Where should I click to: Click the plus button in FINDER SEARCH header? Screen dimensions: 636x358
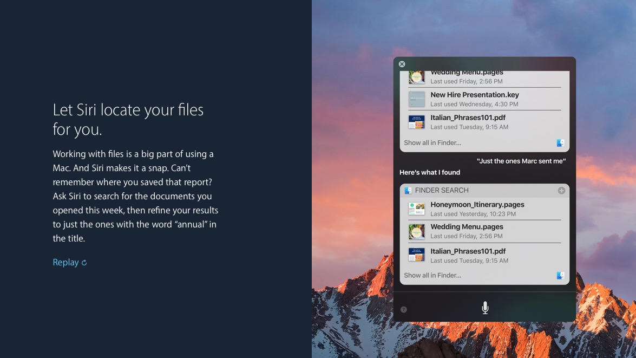coord(561,191)
